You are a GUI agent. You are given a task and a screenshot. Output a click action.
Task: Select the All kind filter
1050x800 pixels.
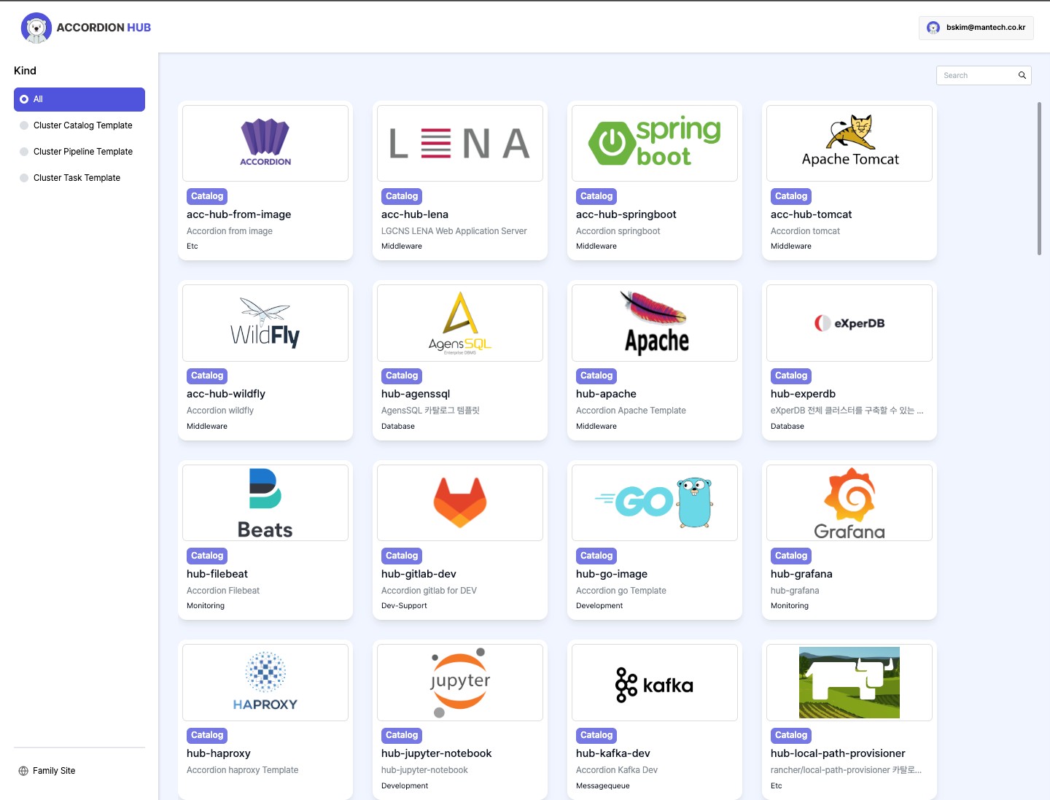pyautogui.click(x=79, y=99)
